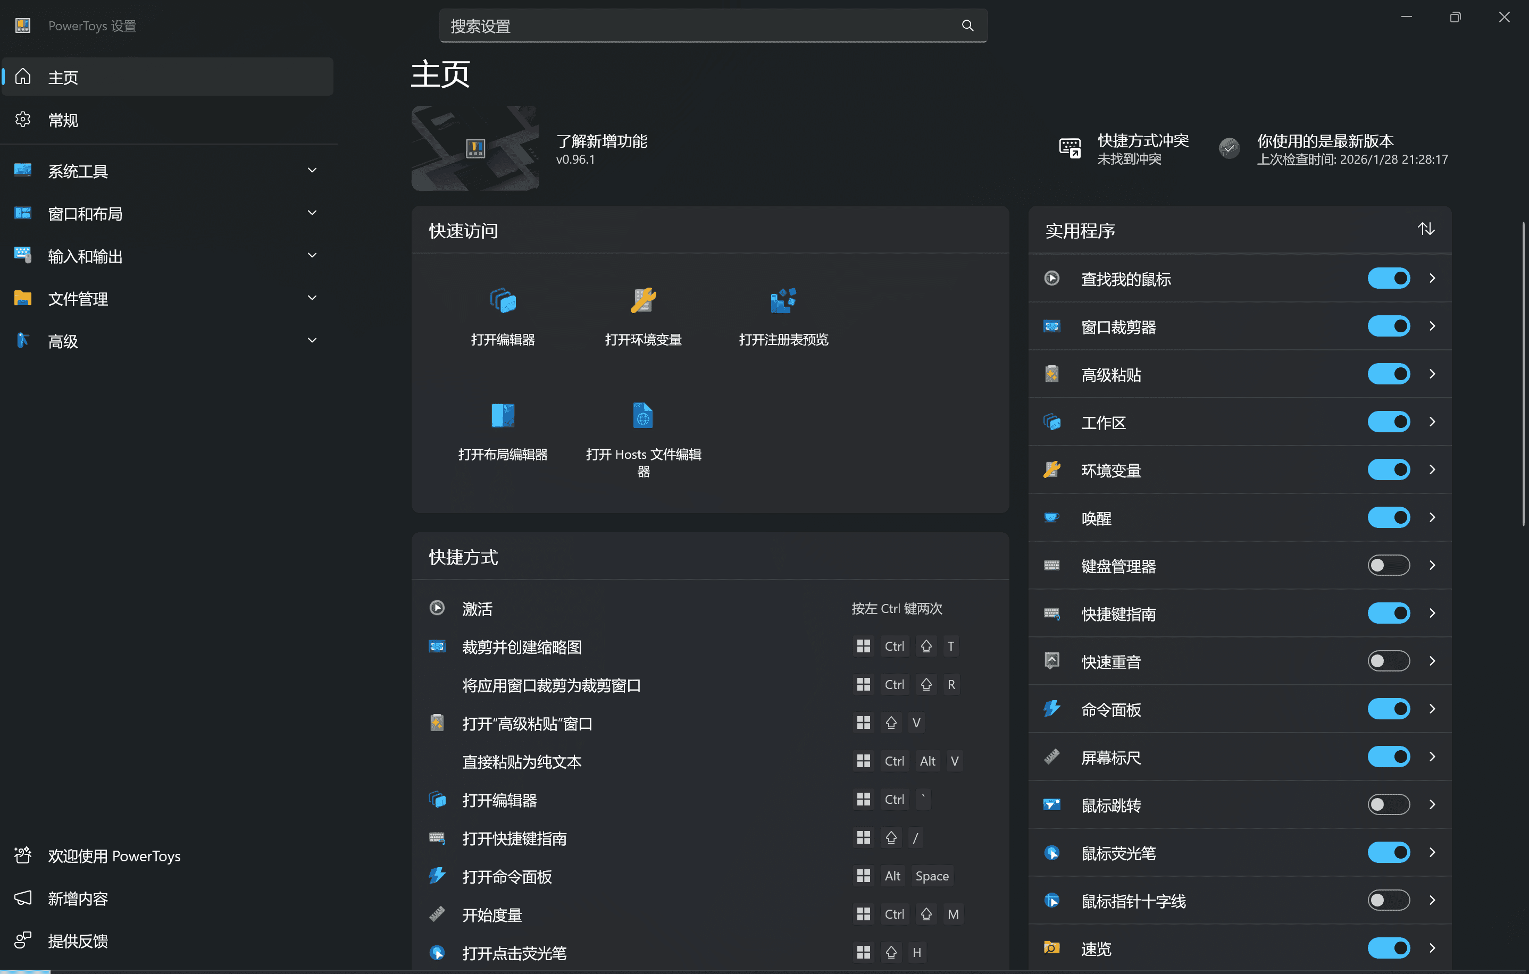The image size is (1529, 974).
Task: Click the 环境变量 utility icon
Action: pyautogui.click(x=1051, y=470)
